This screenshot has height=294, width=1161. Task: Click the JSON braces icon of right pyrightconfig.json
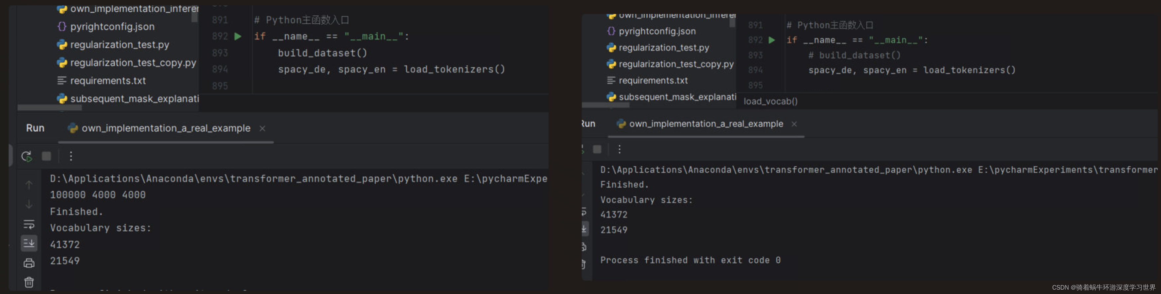coord(611,31)
